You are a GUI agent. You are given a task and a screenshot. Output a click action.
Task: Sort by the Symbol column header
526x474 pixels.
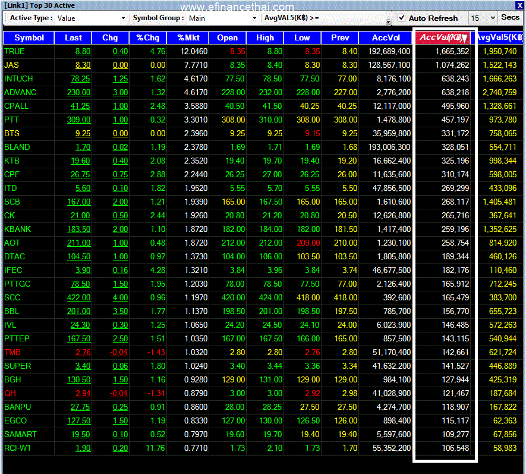29,37
